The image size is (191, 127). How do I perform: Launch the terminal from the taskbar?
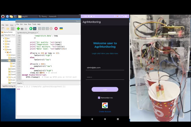point(15,17)
